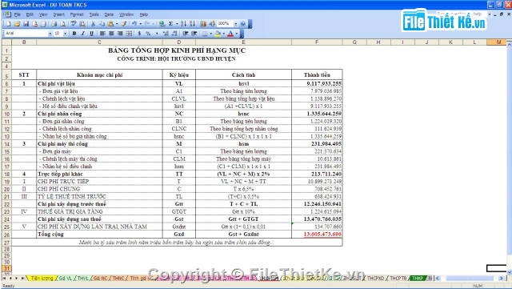This screenshot has height=289, width=512.
Task: Switch to the THCPTB sheet tab
Action: (x=398, y=279)
